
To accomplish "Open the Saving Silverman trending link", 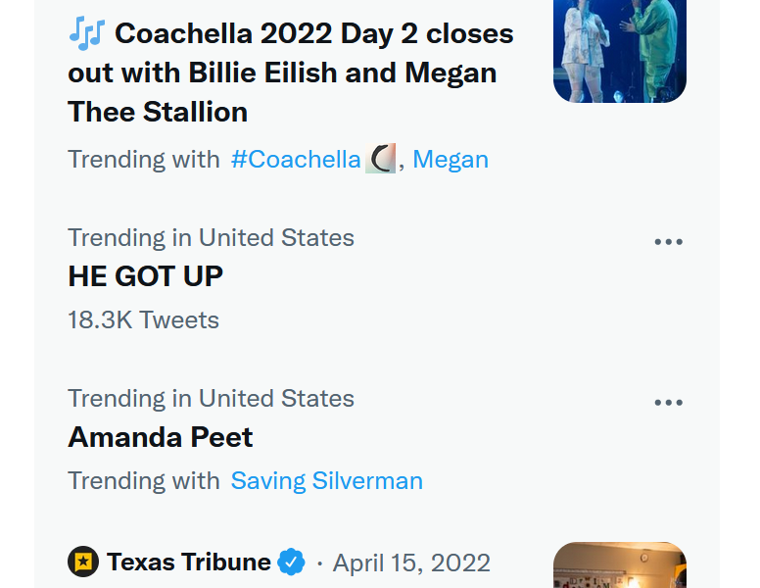I will (326, 480).
